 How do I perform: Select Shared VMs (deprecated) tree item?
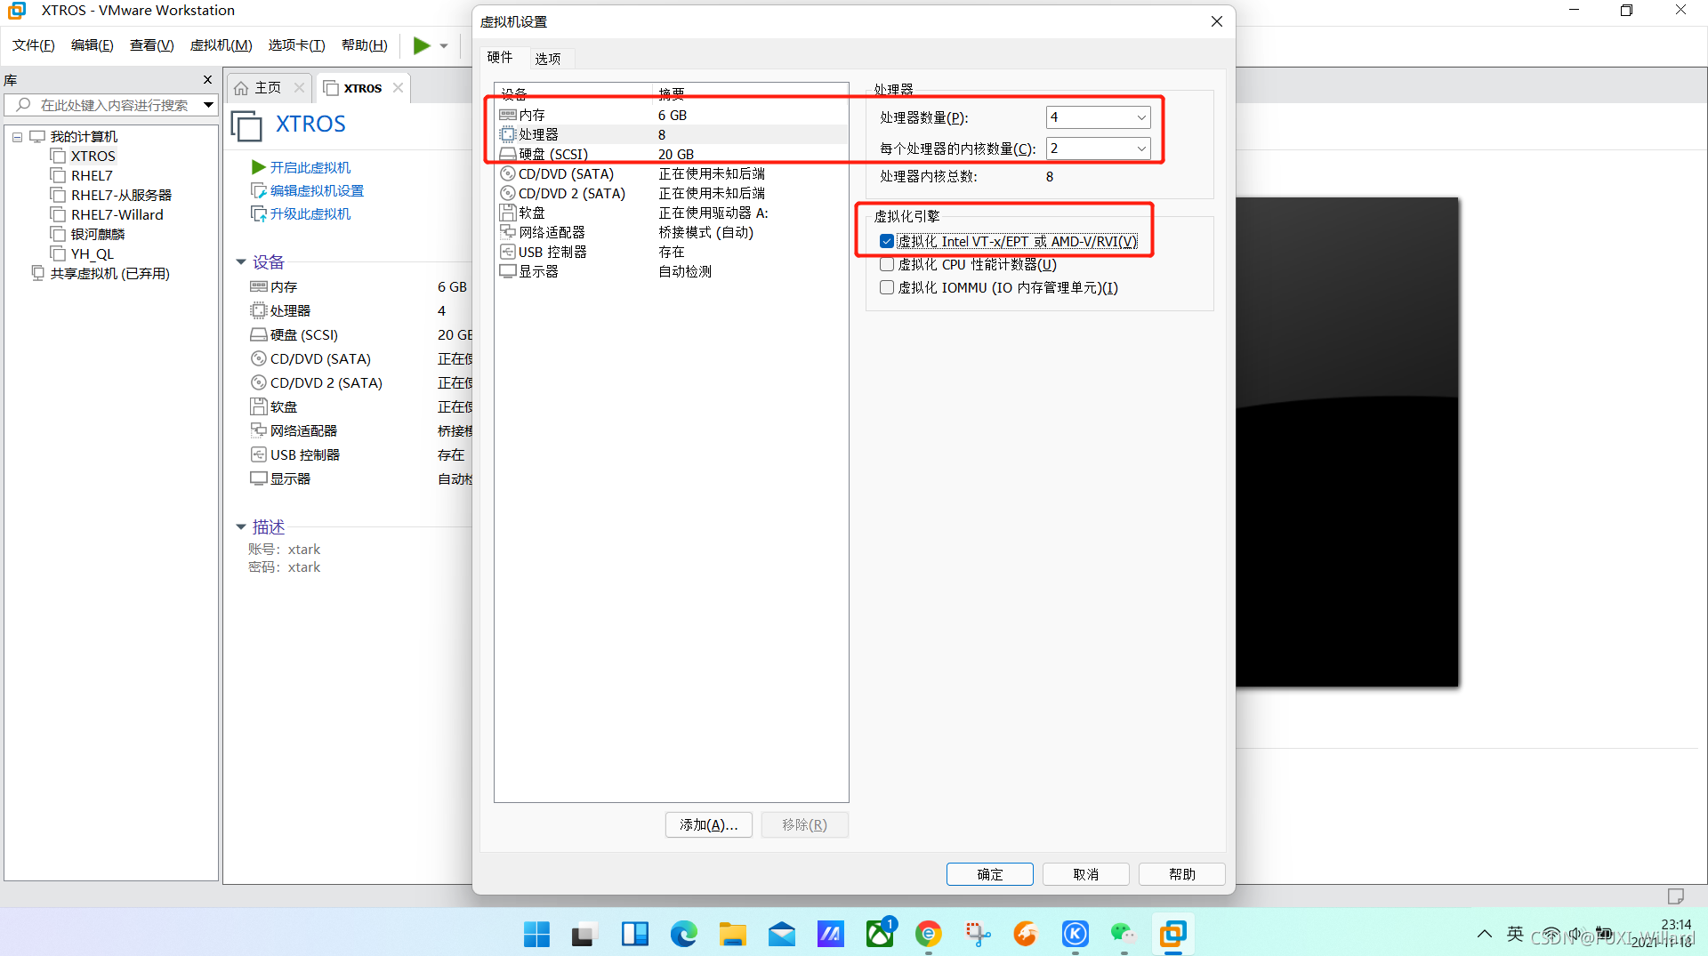[x=109, y=273]
